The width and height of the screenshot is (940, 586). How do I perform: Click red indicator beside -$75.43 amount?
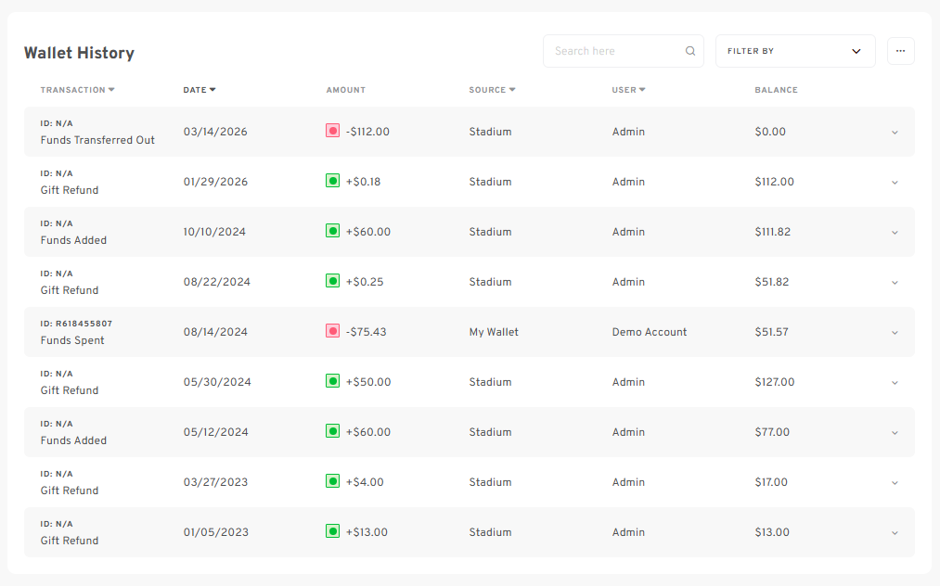coord(332,332)
